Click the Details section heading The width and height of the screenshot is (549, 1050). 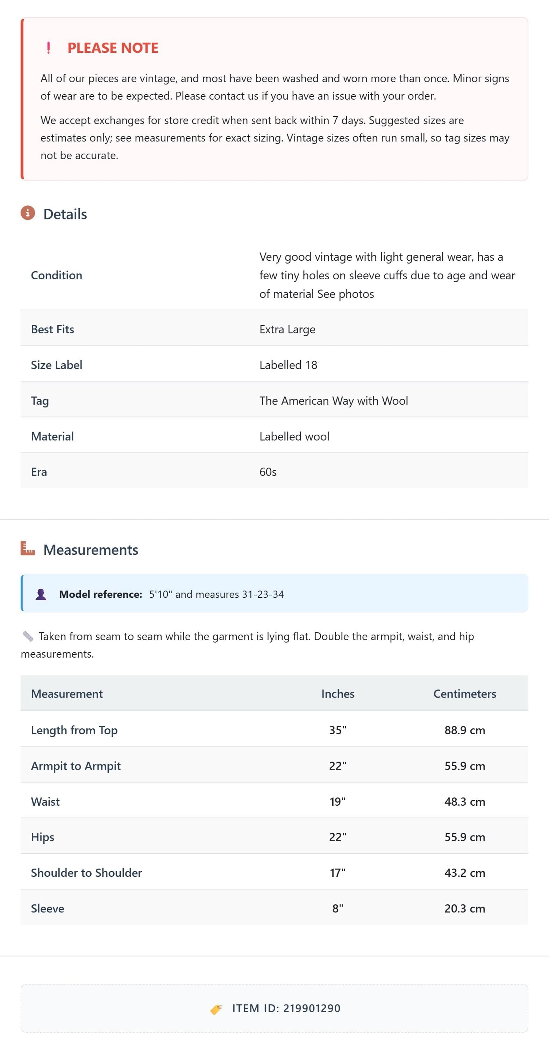coord(65,214)
